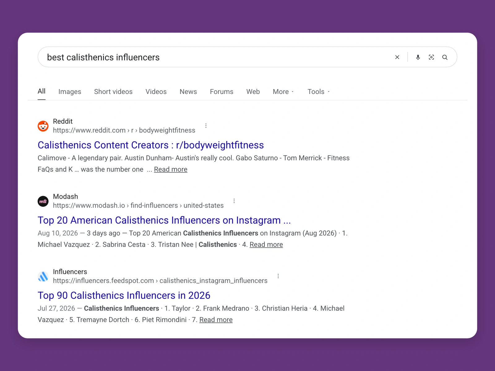Open the three-dot menu beside the Modash result
This screenshot has height=371, width=495.
(x=234, y=201)
